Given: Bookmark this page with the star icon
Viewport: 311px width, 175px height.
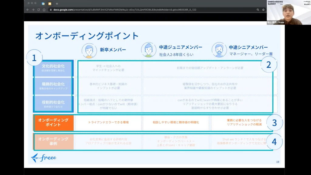Looking at the screenshot, I should [x=263, y=10].
